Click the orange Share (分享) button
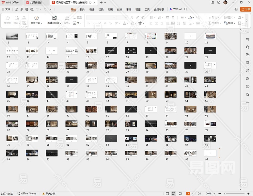This screenshot has height=196, width=253. (245, 9)
